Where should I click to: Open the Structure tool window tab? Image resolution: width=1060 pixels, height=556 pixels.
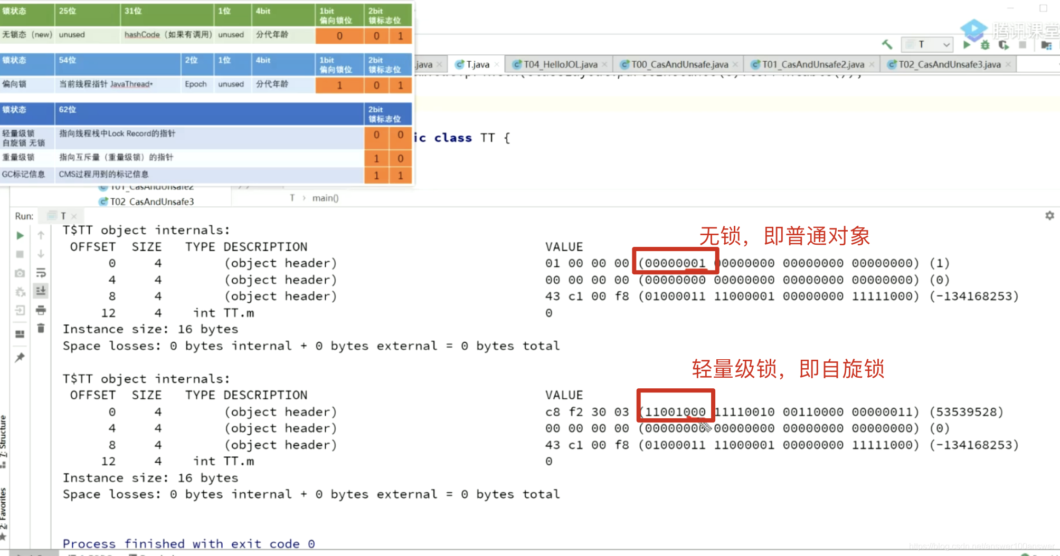tap(4, 442)
